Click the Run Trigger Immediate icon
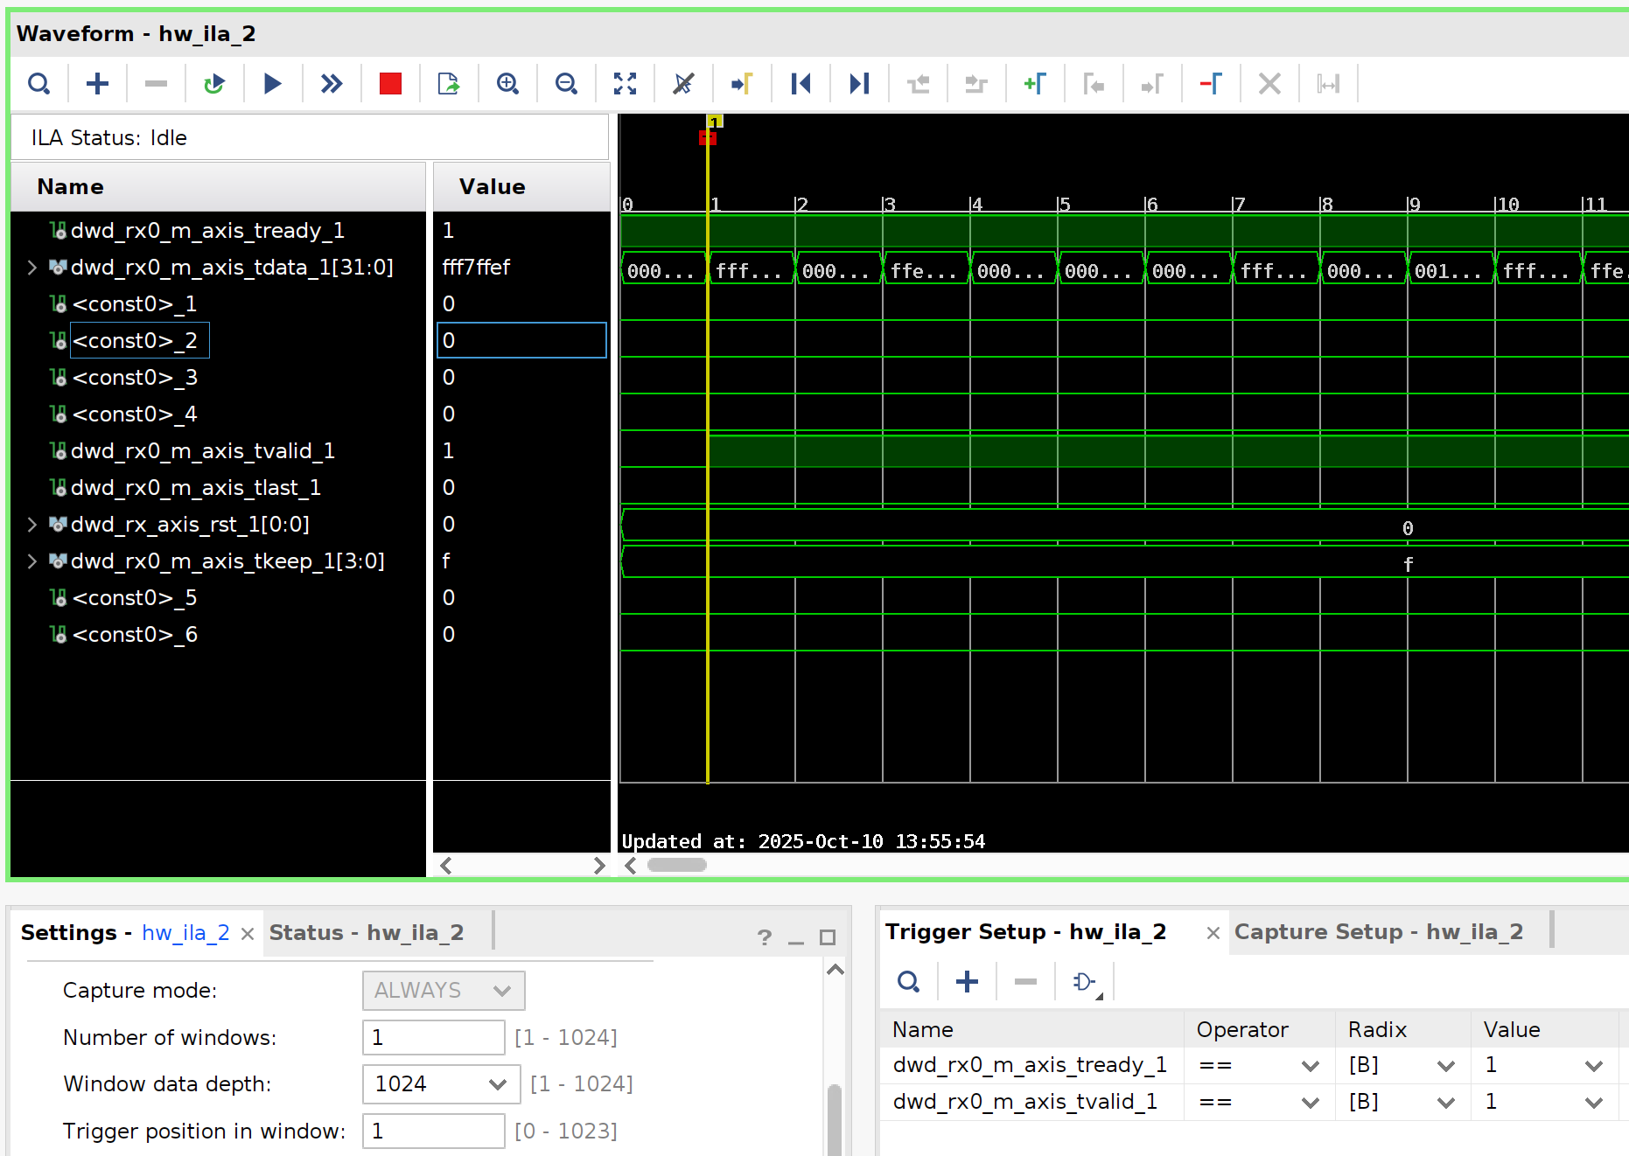The height and width of the screenshot is (1156, 1629). 331,84
